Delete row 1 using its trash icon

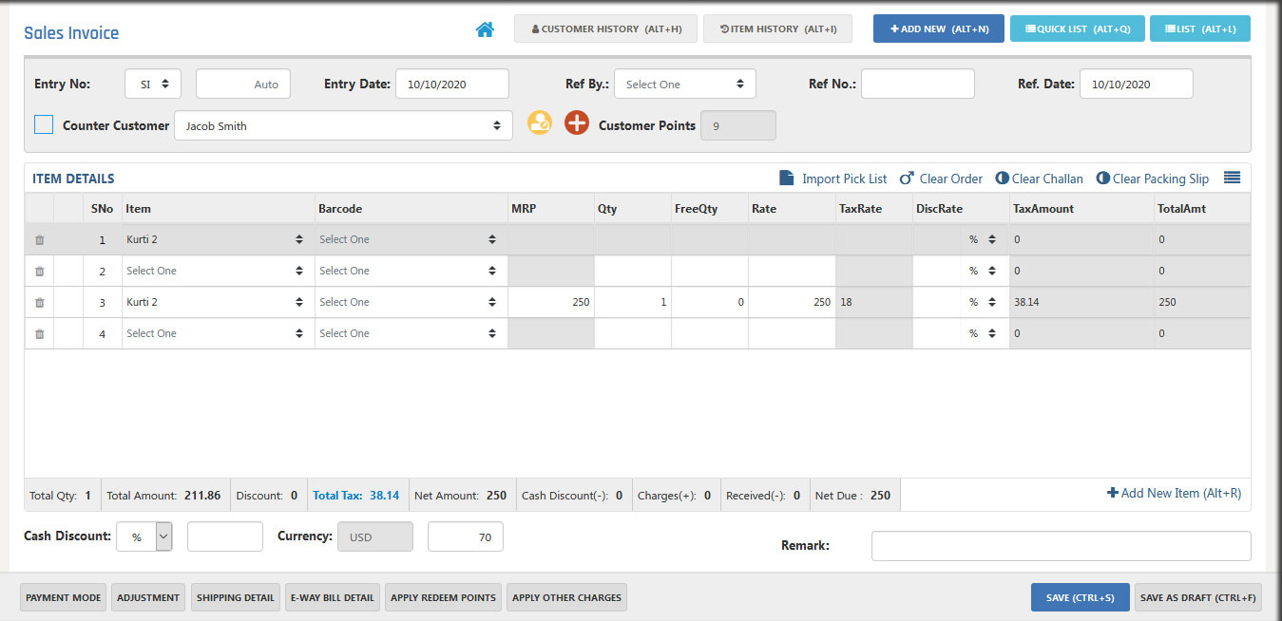pyautogui.click(x=39, y=240)
